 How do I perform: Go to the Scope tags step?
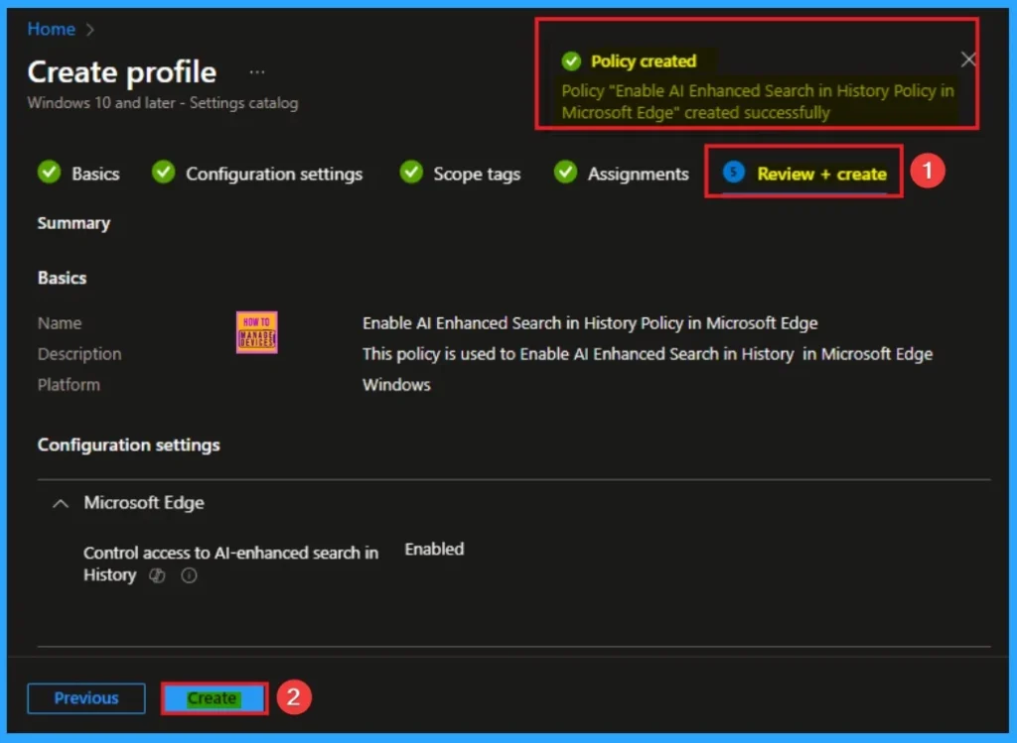click(x=477, y=174)
